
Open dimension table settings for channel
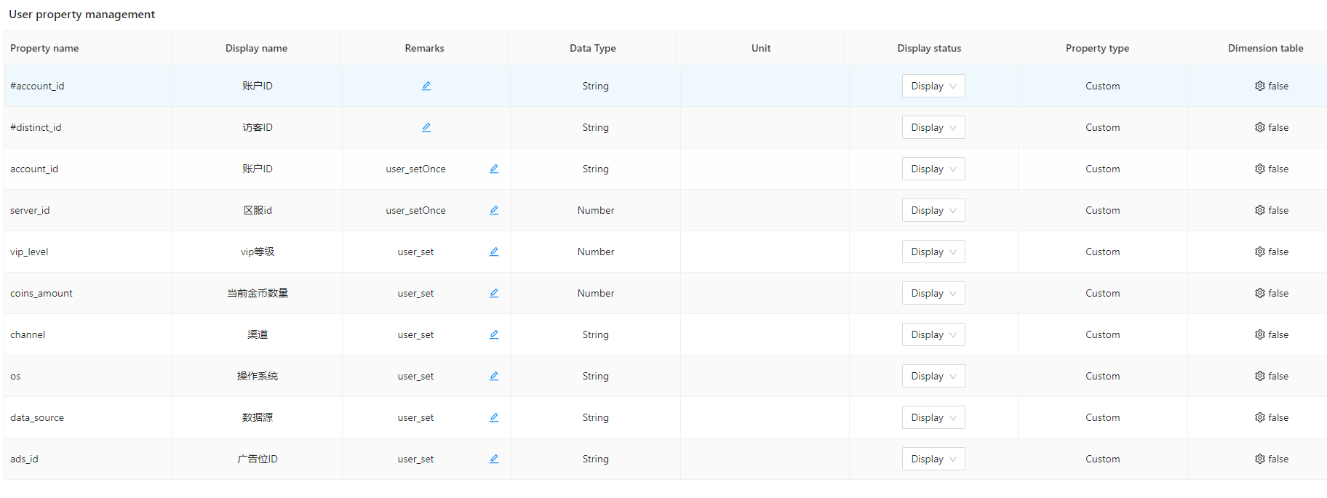click(1259, 334)
